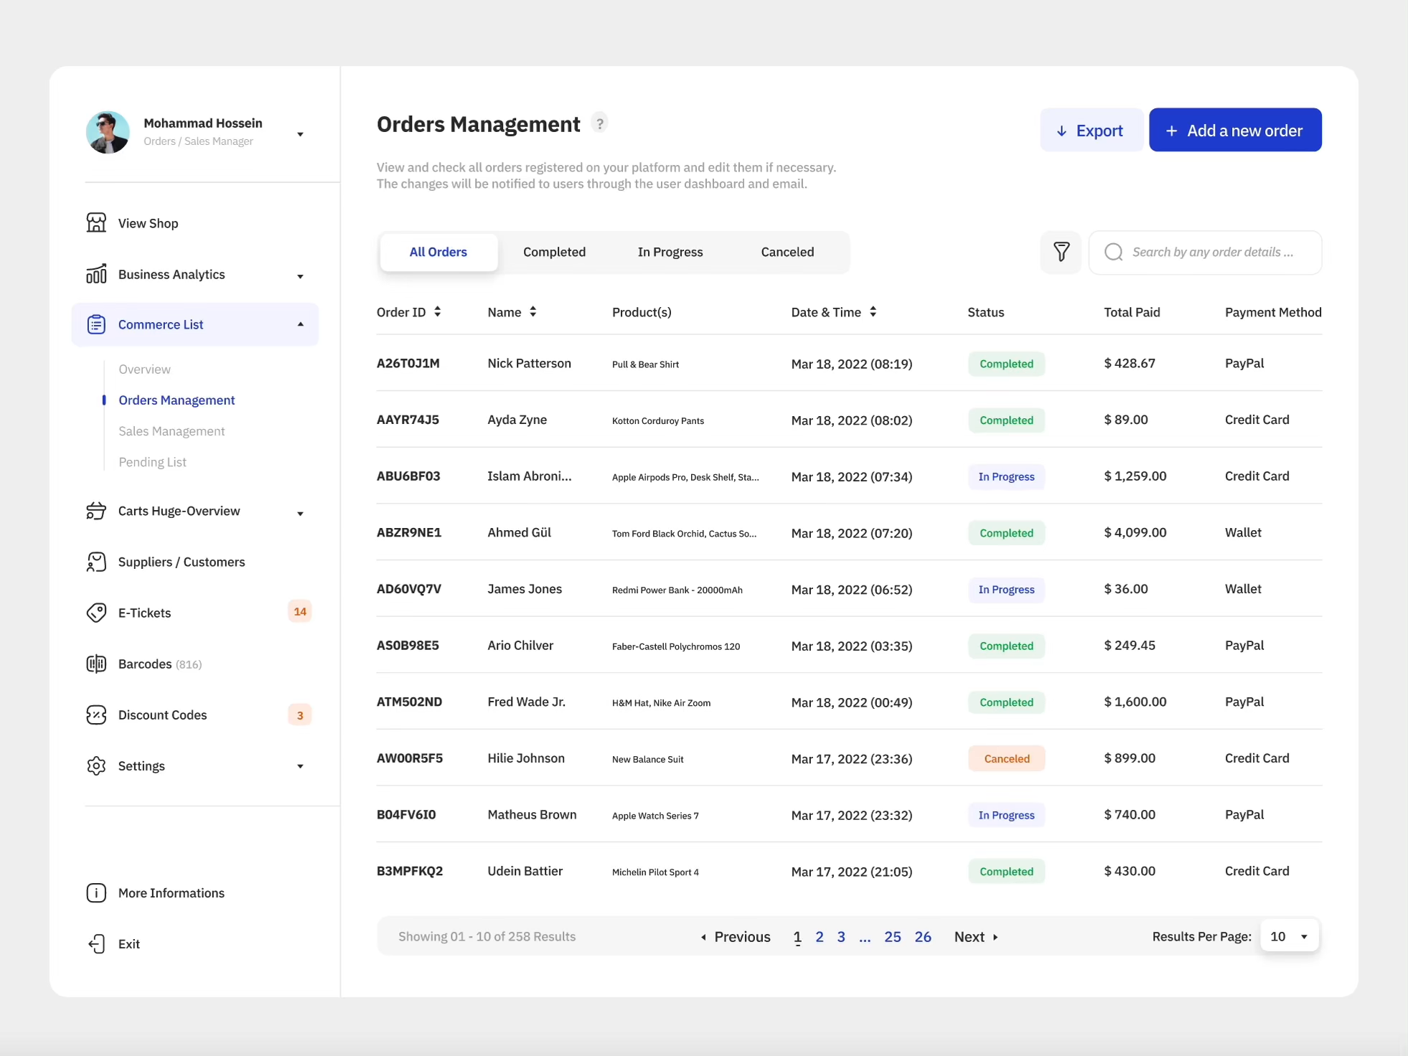Click the Discount Codes percent icon
The image size is (1408, 1056).
[96, 715]
